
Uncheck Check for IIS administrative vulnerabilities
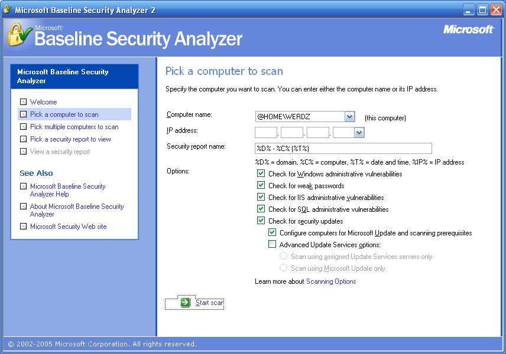click(261, 197)
